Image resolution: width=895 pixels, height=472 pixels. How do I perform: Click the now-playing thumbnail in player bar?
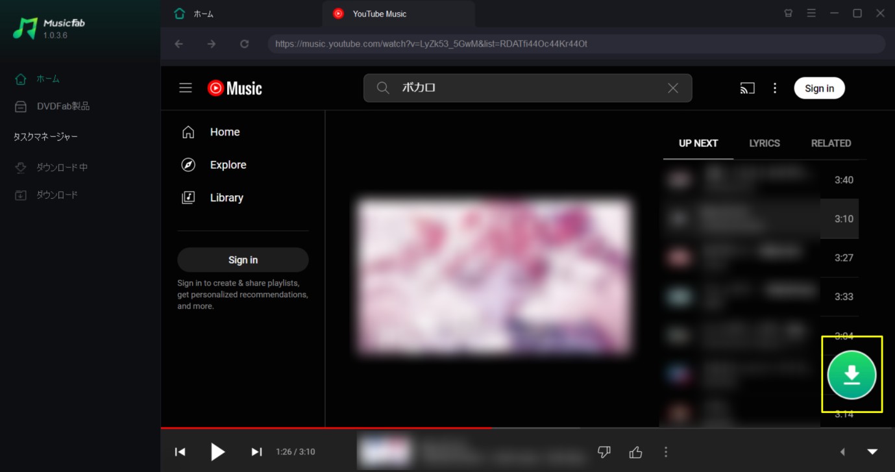[384, 451]
